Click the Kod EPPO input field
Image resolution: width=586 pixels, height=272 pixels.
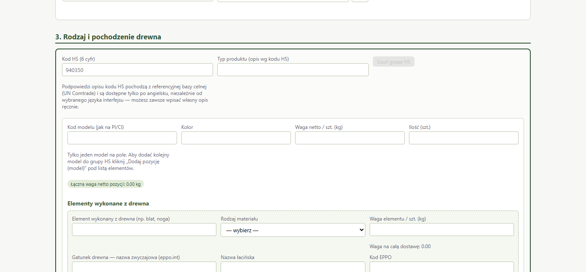(442, 267)
